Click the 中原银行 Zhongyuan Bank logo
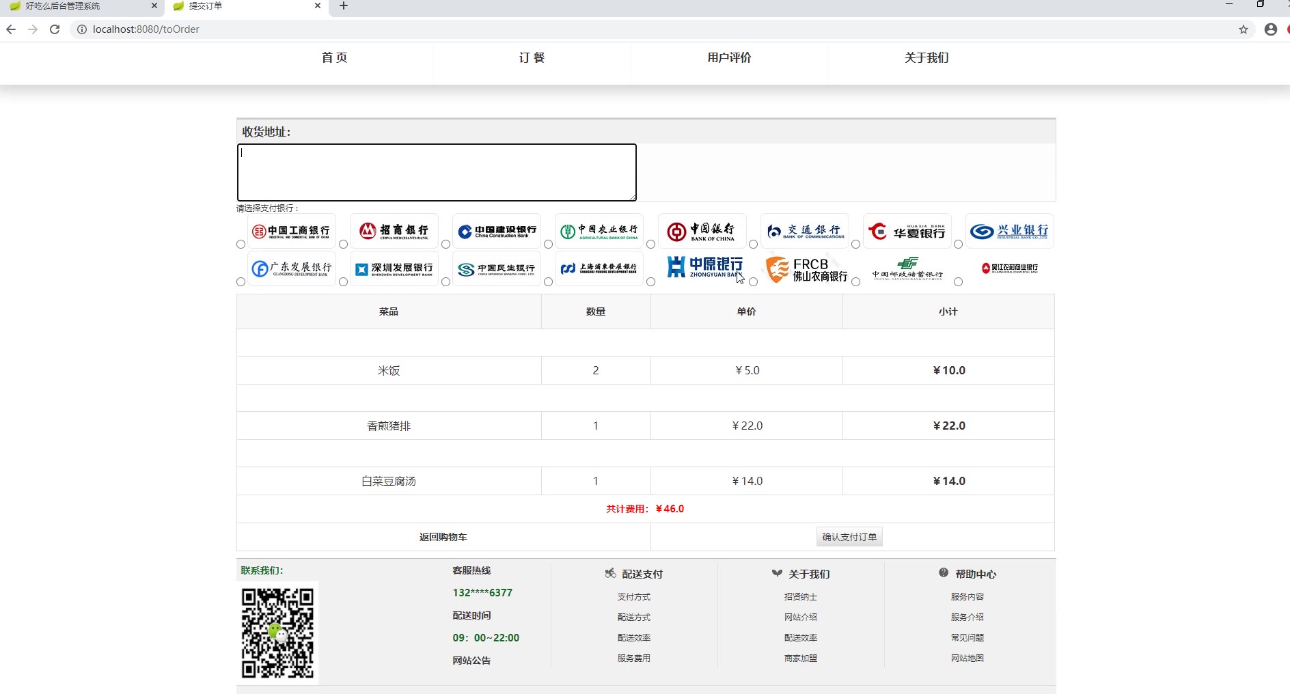This screenshot has width=1290, height=694. [x=702, y=268]
